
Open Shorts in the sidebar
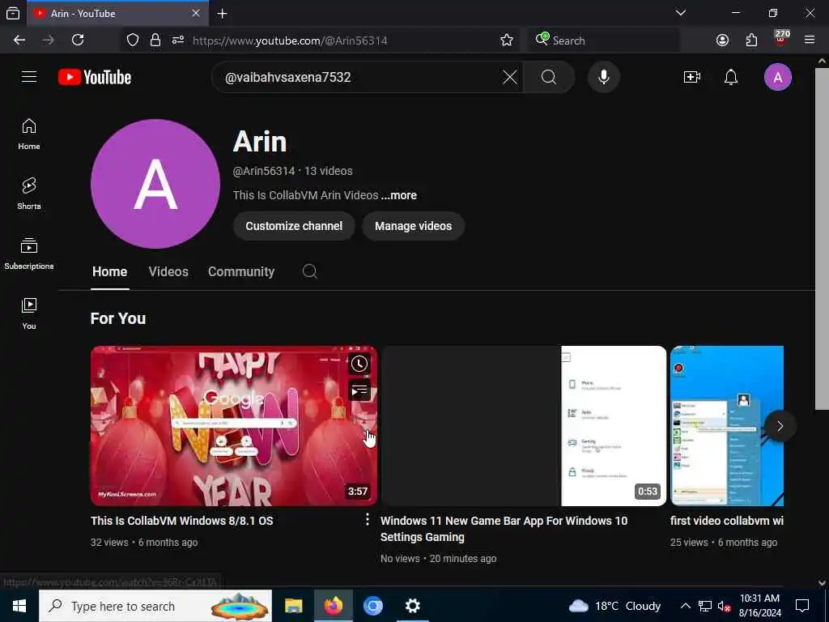[29, 194]
